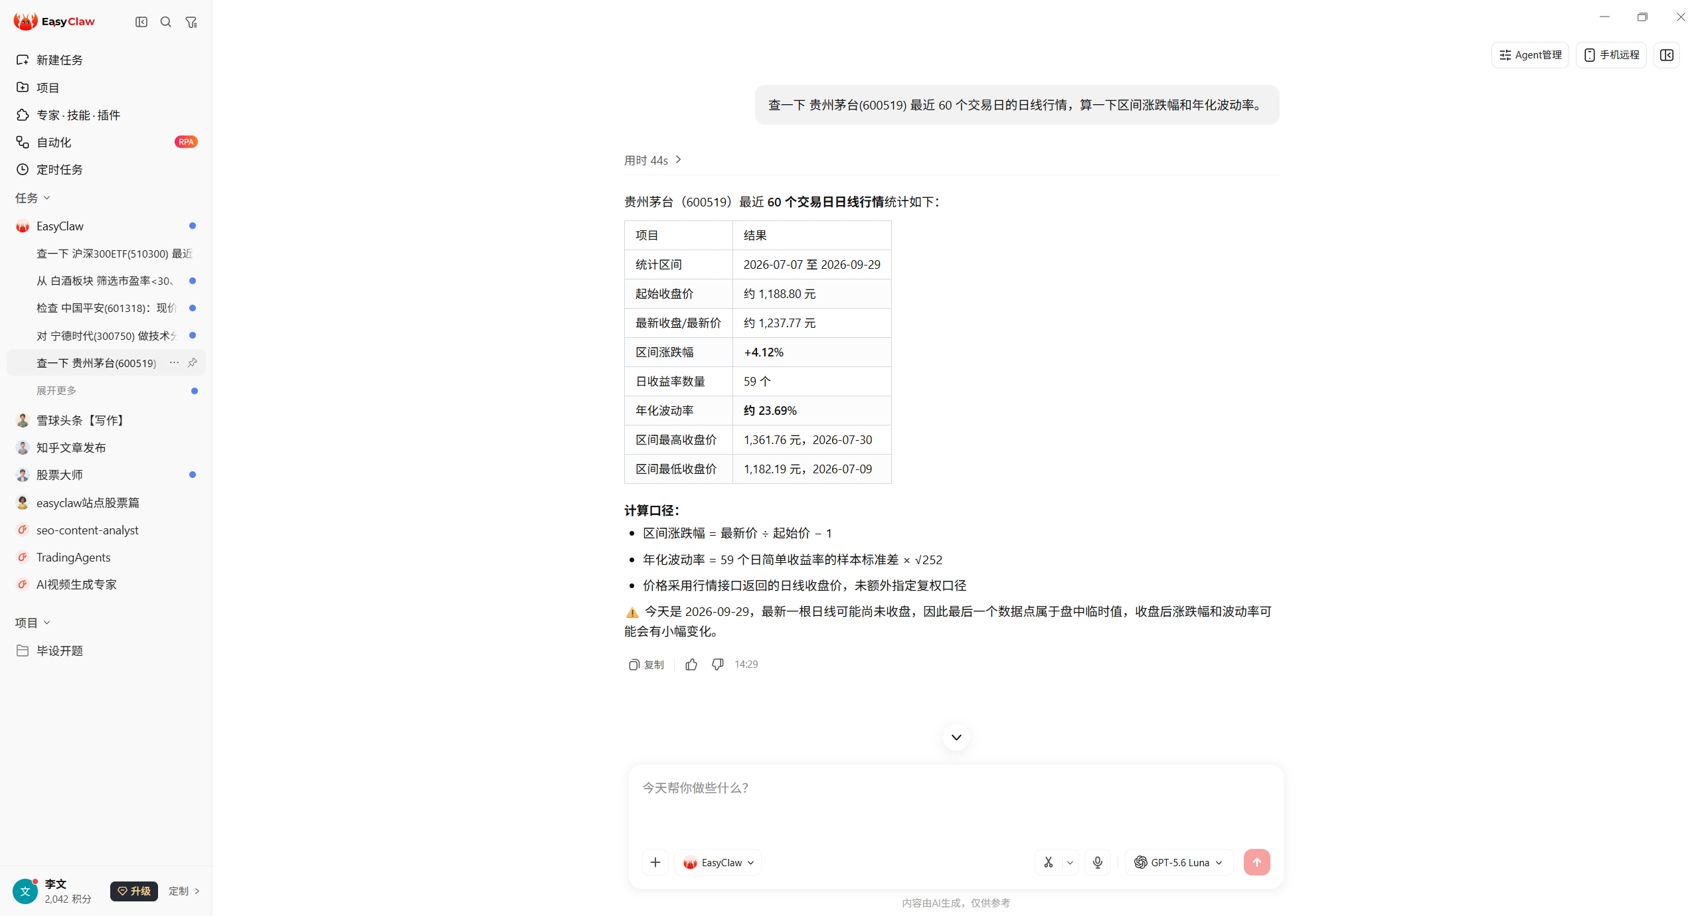Screen dimensions: 1700x916
Task: Activate the microphone voice input
Action: (x=1098, y=862)
